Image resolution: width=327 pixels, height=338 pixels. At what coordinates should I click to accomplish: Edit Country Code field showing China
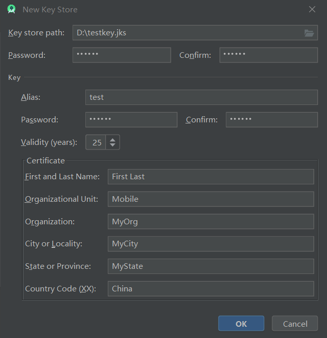[x=211, y=289]
